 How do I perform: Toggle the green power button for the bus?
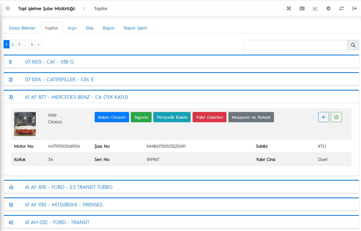[336, 117]
